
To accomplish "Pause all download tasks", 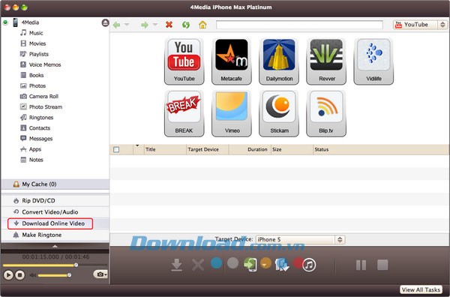I will point(361,265).
